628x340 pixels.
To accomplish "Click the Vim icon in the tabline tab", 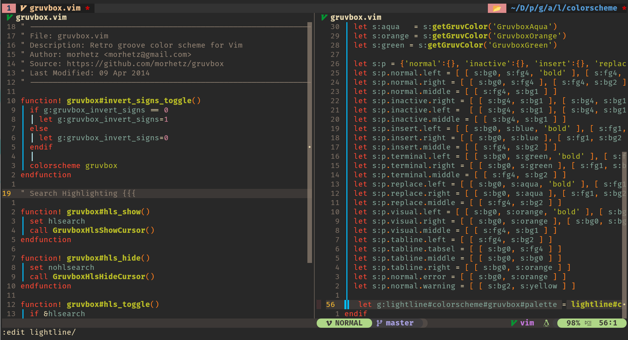I will [23, 8].
